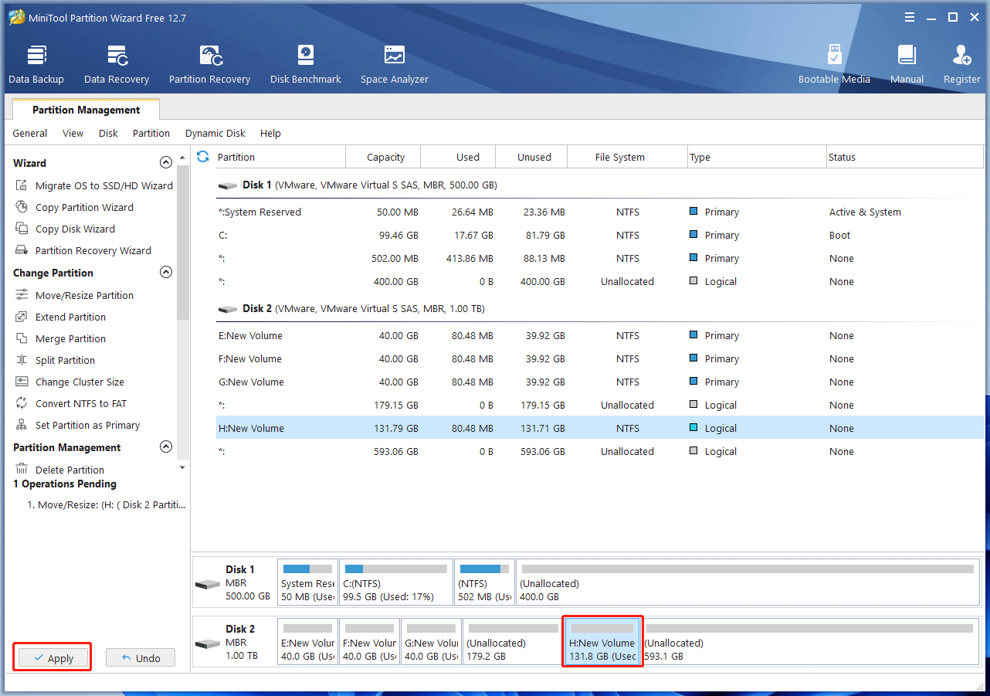Click the Move/Resize Partition icon
Viewport: 990px width, 696px height.
22,295
